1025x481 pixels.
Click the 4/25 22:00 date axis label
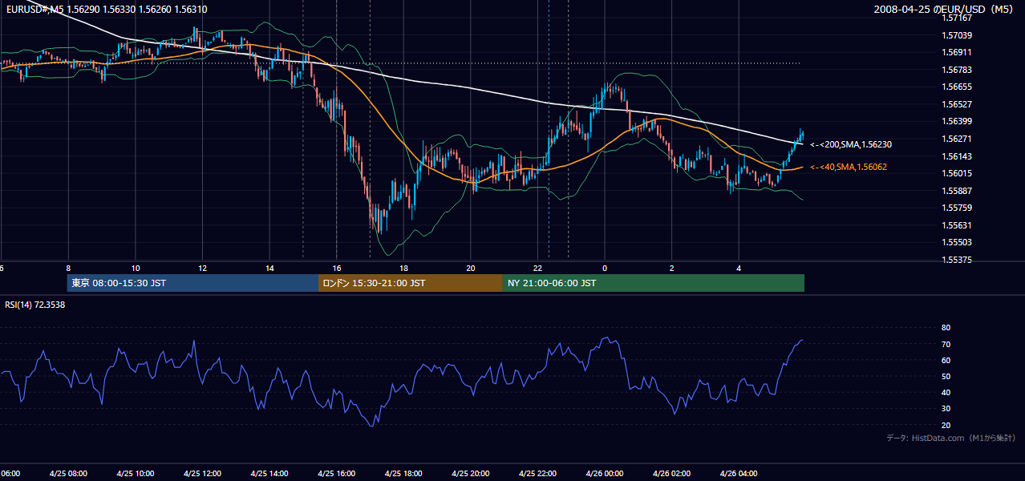pyautogui.click(x=537, y=473)
